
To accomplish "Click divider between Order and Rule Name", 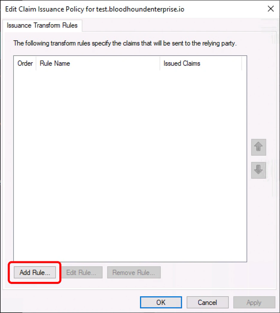I will click(x=36, y=63).
